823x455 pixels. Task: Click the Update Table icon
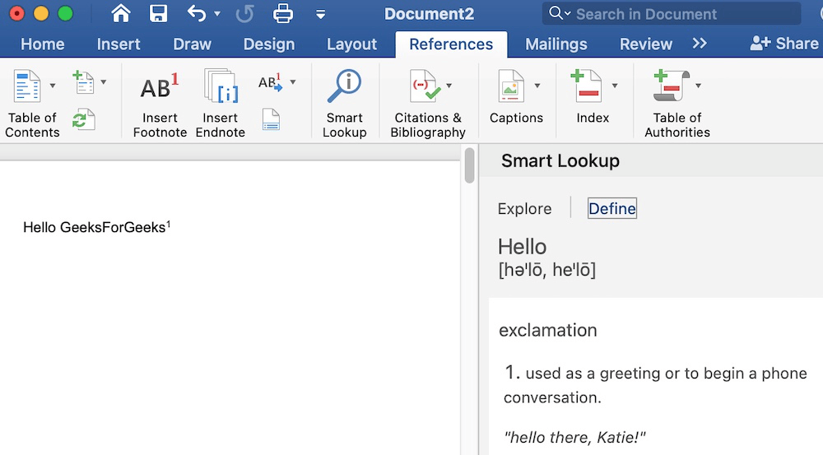tap(84, 119)
